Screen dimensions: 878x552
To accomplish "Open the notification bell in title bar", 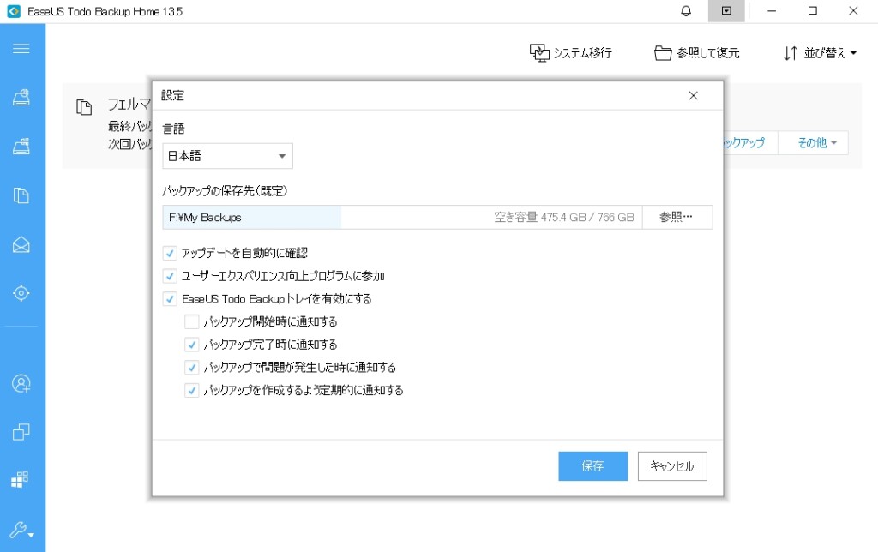I will (x=686, y=11).
